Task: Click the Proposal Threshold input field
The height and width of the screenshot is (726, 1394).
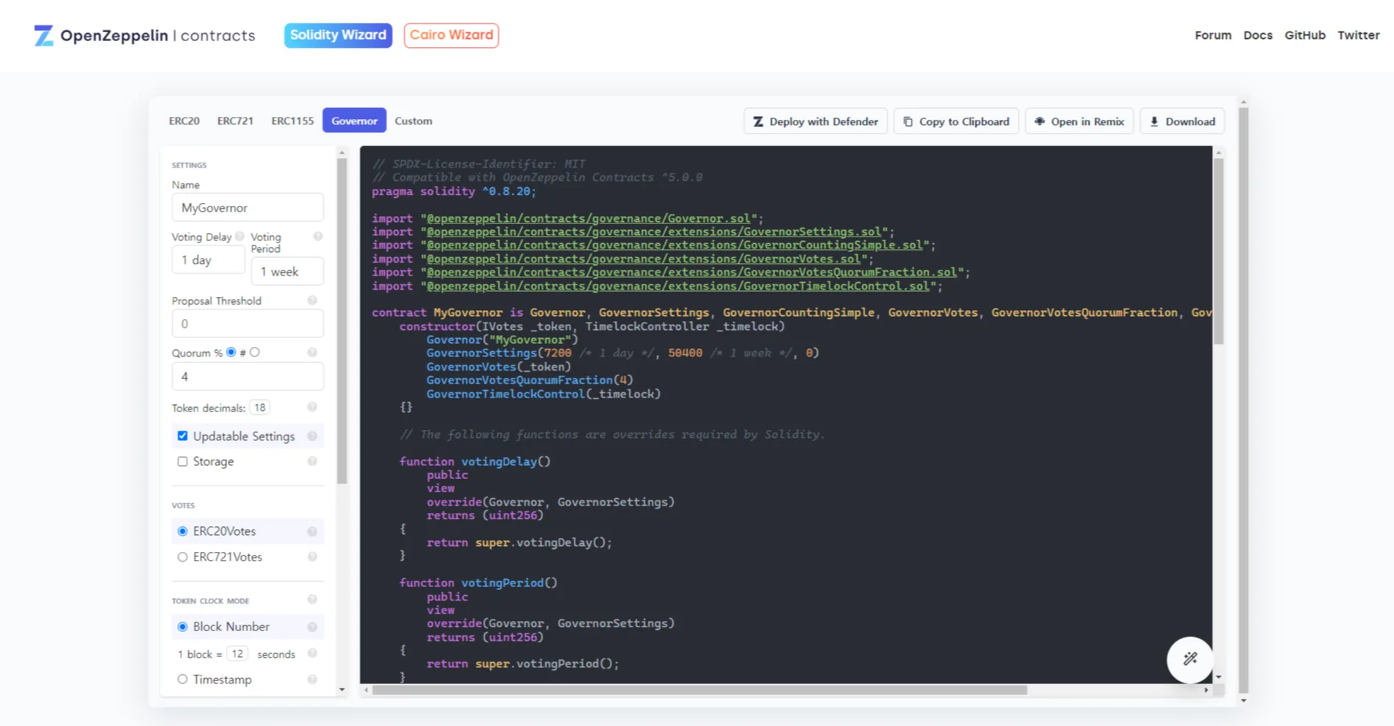Action: (x=248, y=324)
